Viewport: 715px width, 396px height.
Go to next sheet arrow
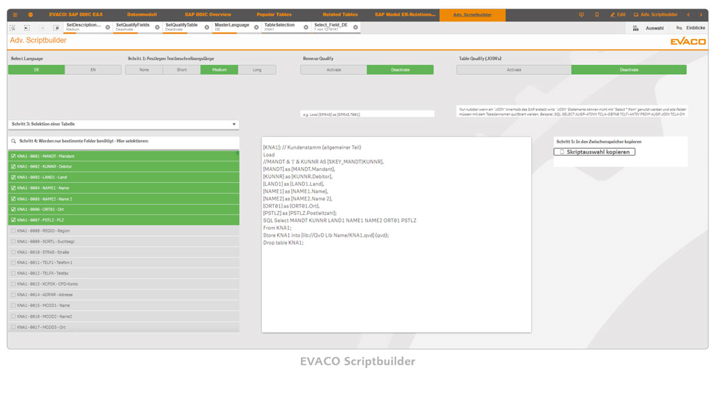coord(701,15)
